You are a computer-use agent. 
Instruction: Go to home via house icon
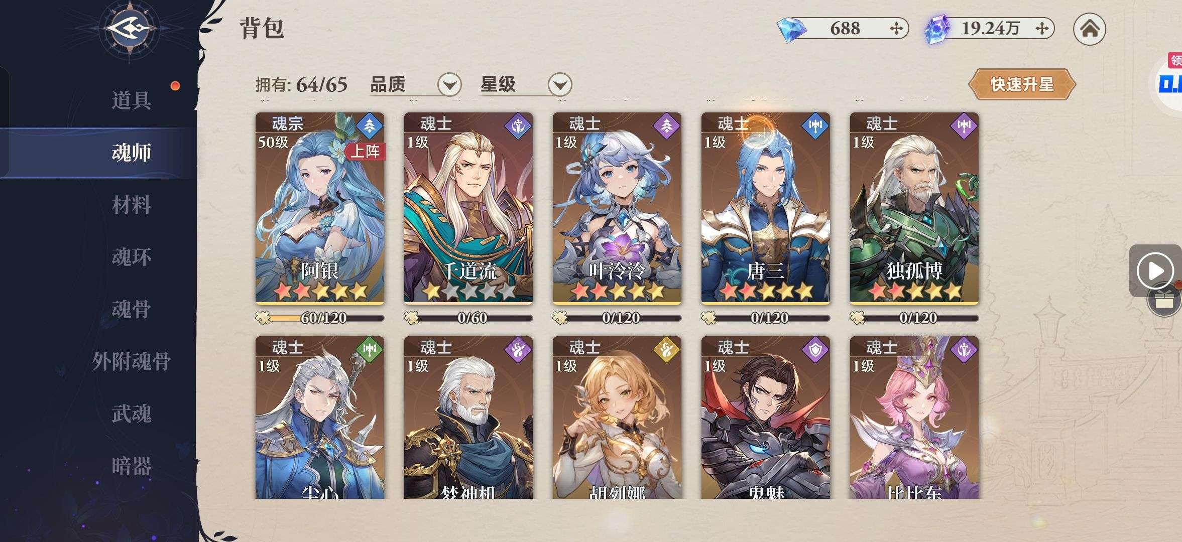coord(1090,29)
